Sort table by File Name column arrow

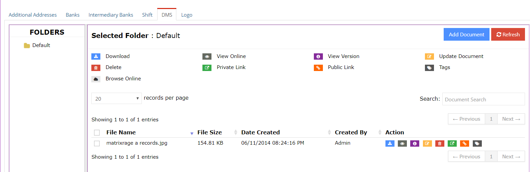click(192, 133)
